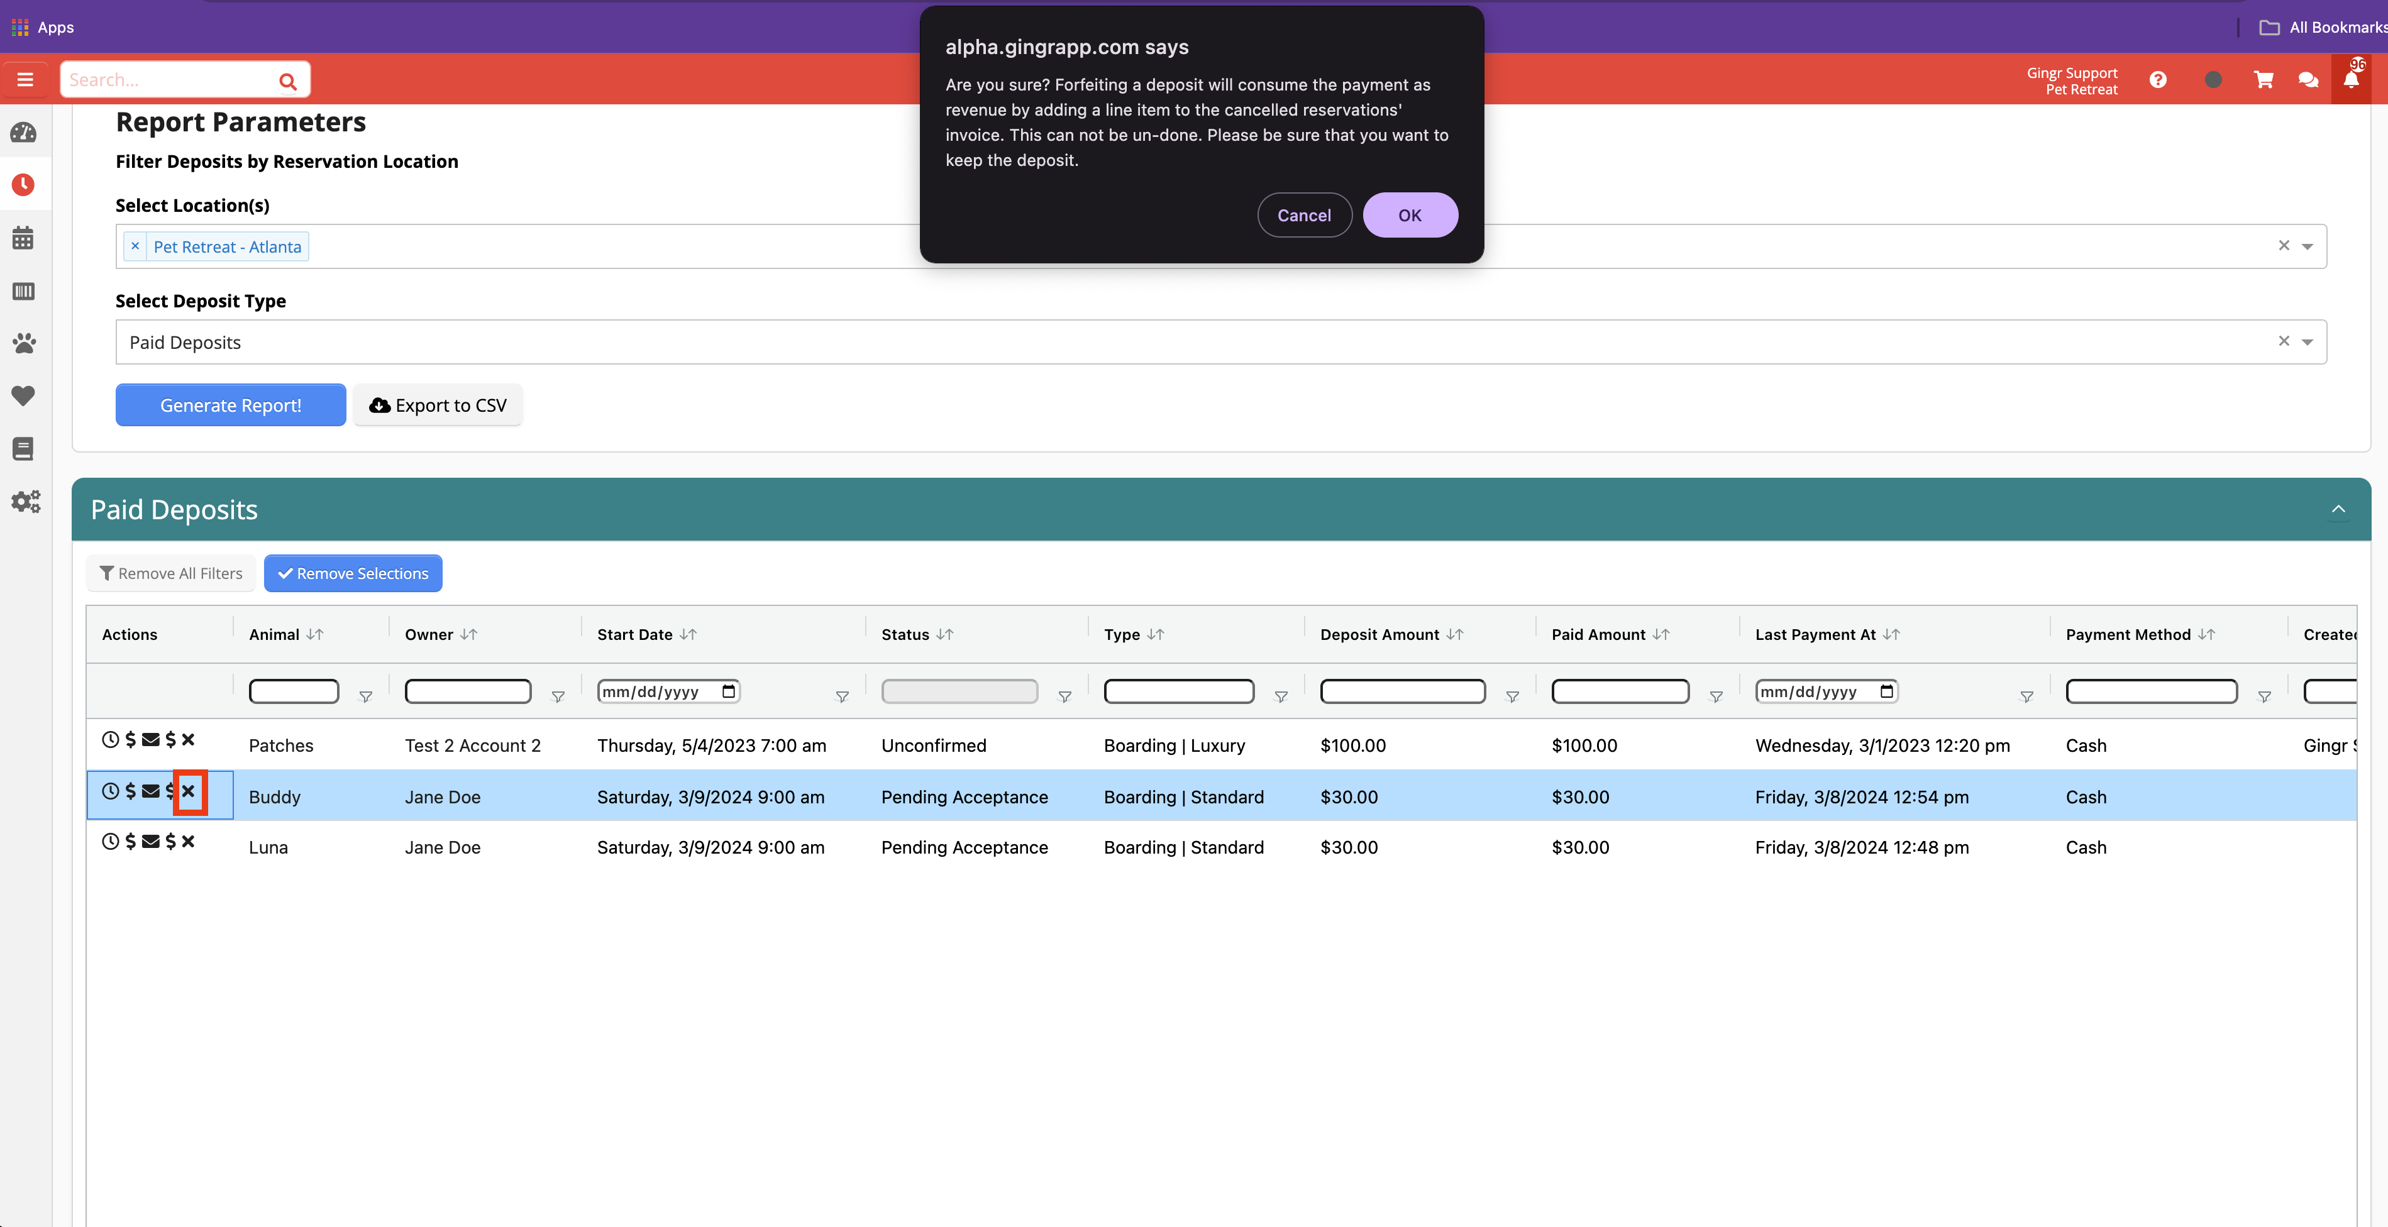Open the calendar icon in the sidebar
Viewport: 2388px width, 1227px height.
tap(24, 237)
